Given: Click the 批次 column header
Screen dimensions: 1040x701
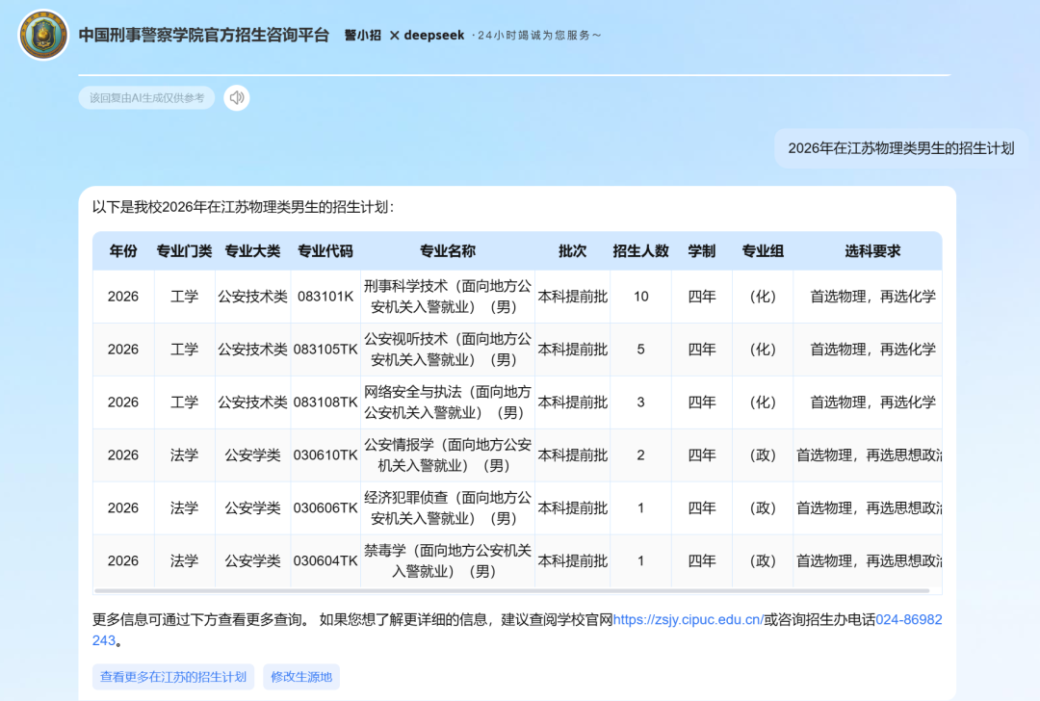Looking at the screenshot, I should [x=572, y=250].
